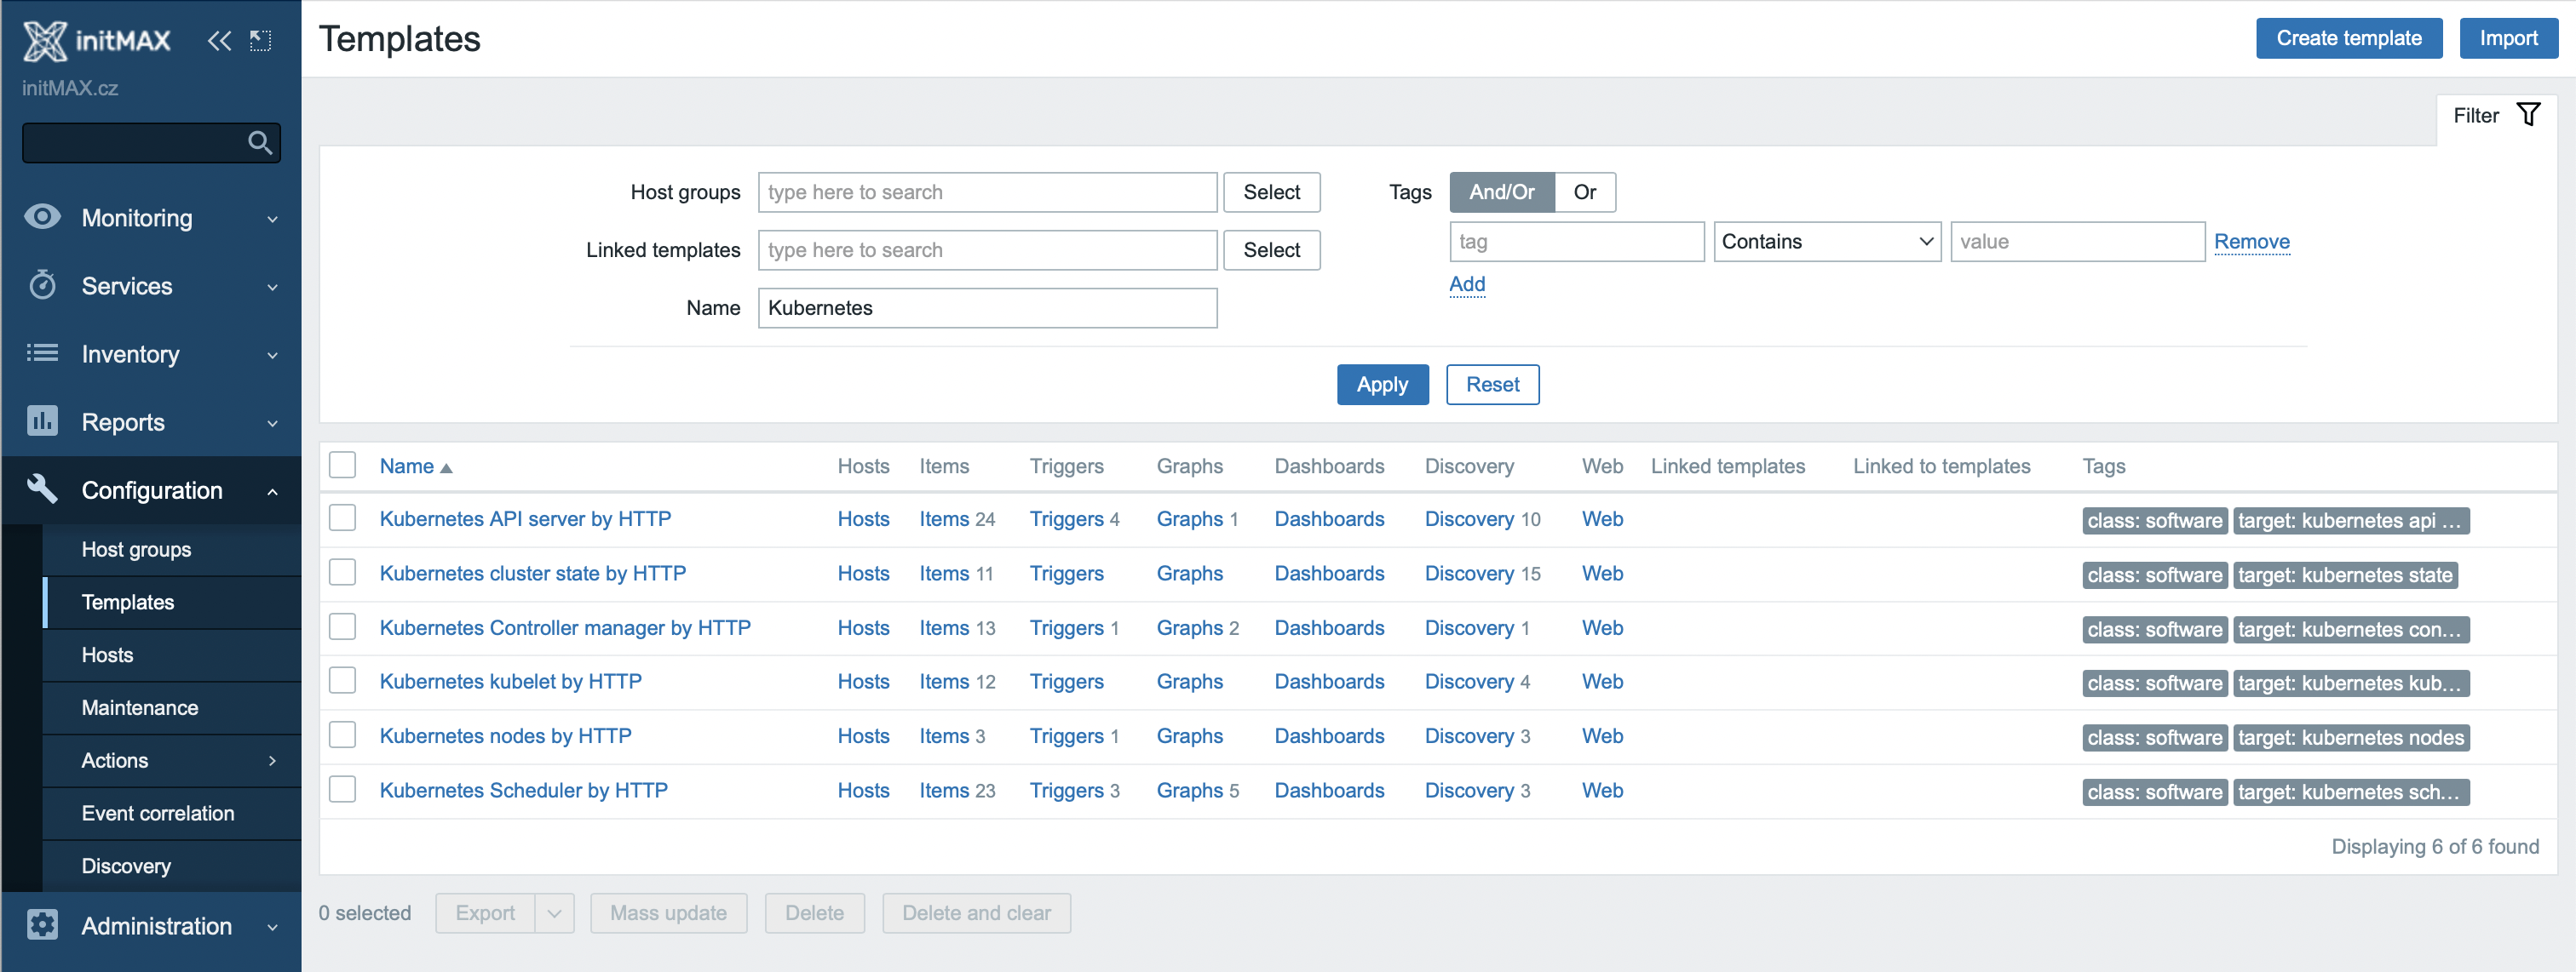This screenshot has height=972, width=2576.
Task: Click Select button for Linked templates
Action: point(1271,249)
